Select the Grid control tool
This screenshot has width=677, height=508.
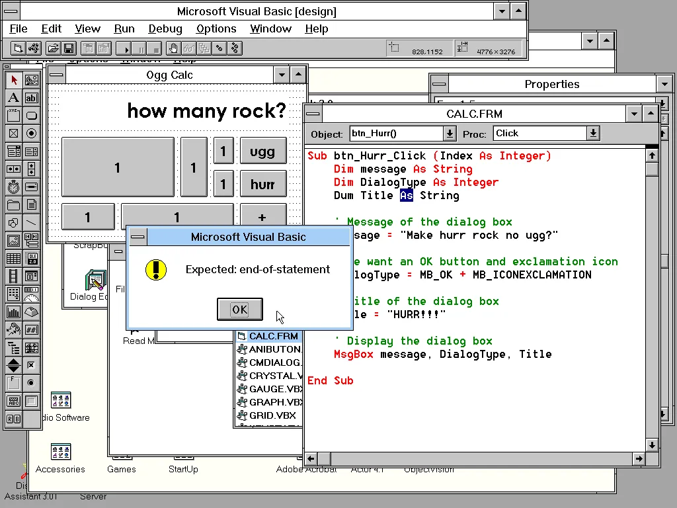pos(13,259)
